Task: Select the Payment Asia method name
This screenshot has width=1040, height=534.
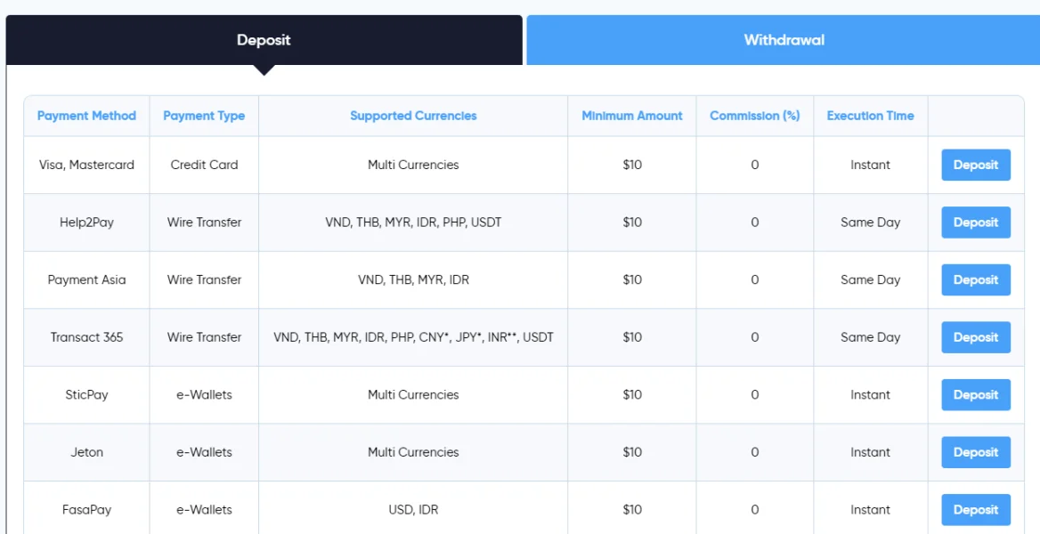Action: tap(86, 279)
